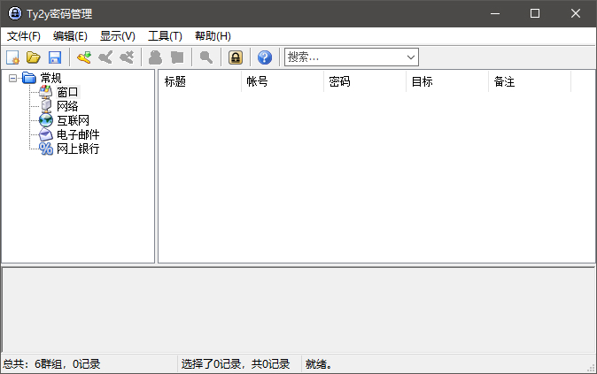This screenshot has height=374, width=597.
Task: Save using the floppy disk icon
Action: [55, 57]
